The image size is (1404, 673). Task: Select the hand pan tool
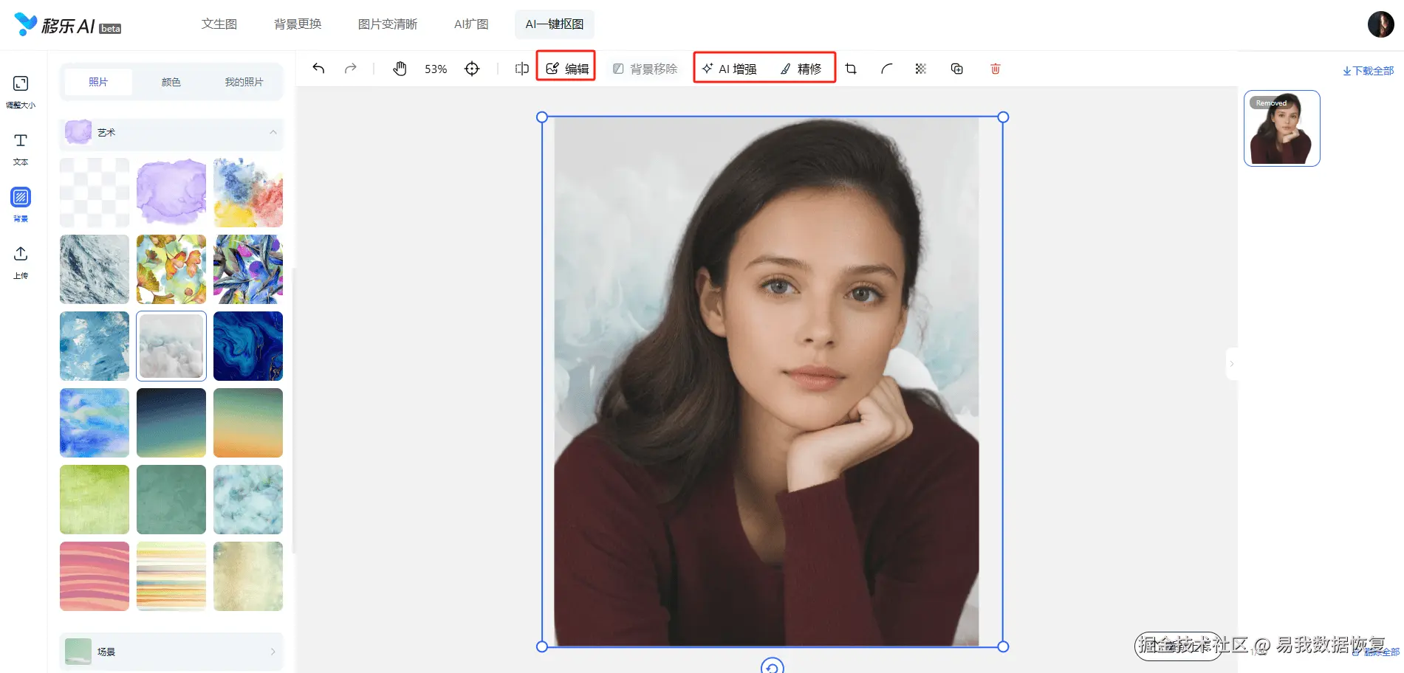tap(400, 69)
